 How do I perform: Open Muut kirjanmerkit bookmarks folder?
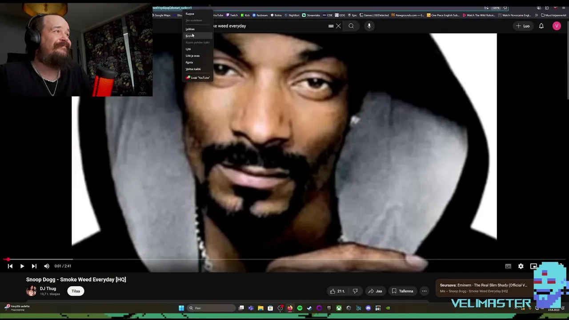[554, 15]
